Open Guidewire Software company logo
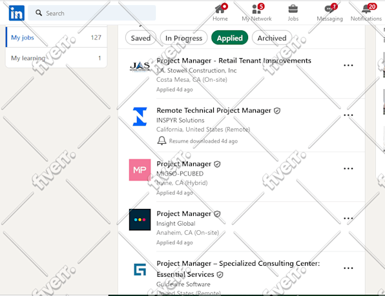Viewport: 385px width, 296px height. [x=140, y=270]
